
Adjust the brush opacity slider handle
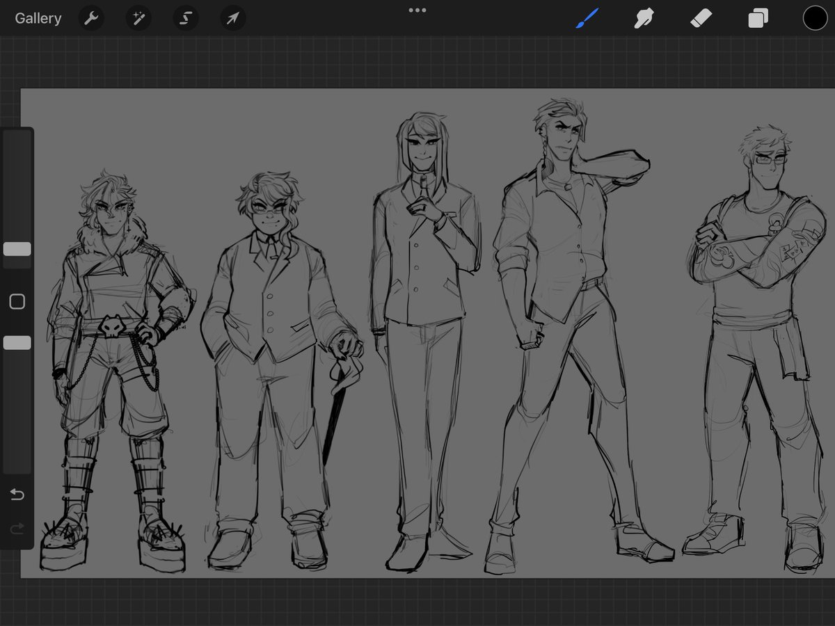[17, 342]
